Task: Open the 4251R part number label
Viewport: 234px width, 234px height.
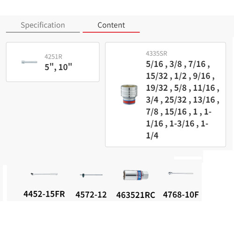Action: tap(53, 57)
